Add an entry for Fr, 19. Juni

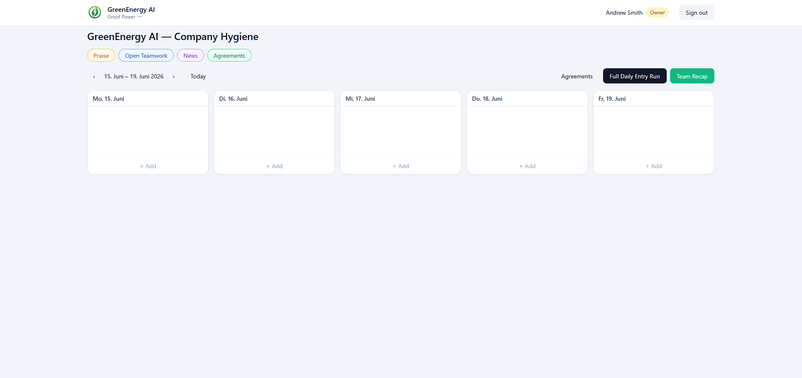point(654,166)
